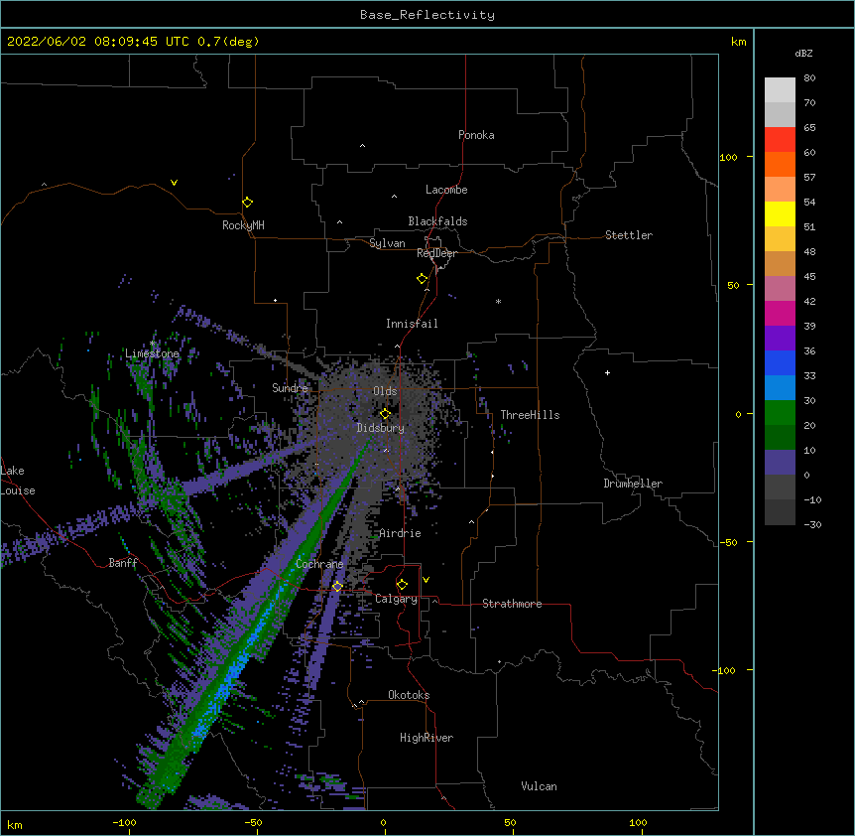
Task: Click the Innisfail city label
Action: click(412, 324)
